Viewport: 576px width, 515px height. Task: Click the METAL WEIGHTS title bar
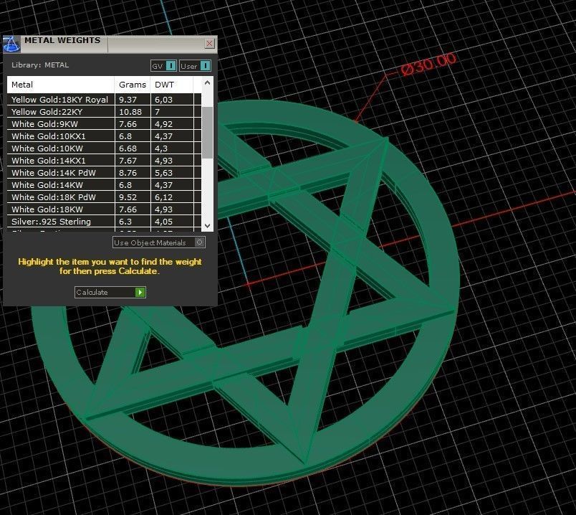[x=112, y=44]
